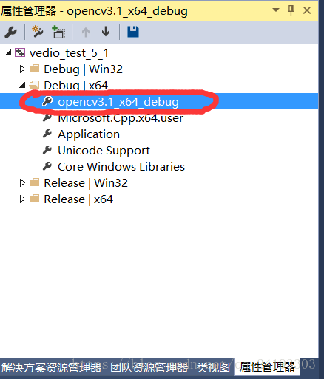Viewport: 324px width, 379px height.
Task: Select the Release | Win32 configuration
Action: coord(86,183)
